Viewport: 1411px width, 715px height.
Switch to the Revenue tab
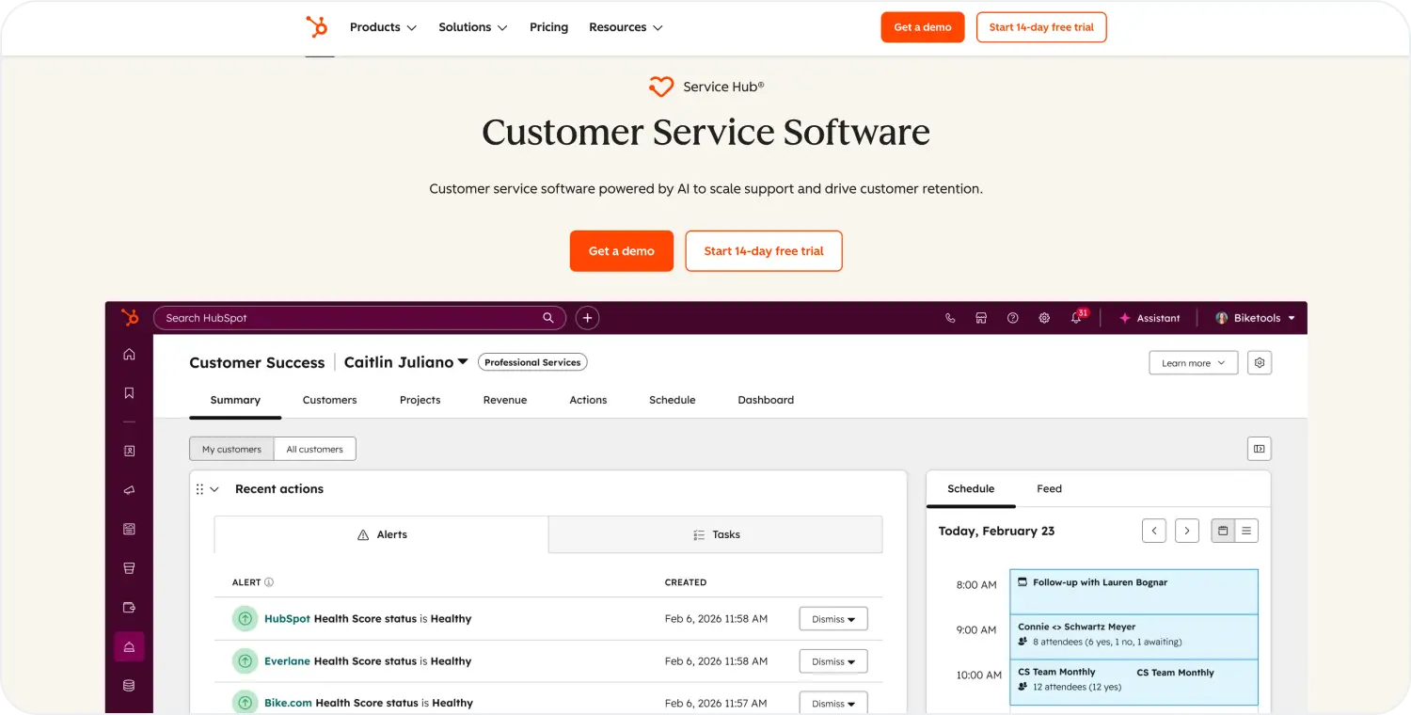pyautogui.click(x=505, y=400)
